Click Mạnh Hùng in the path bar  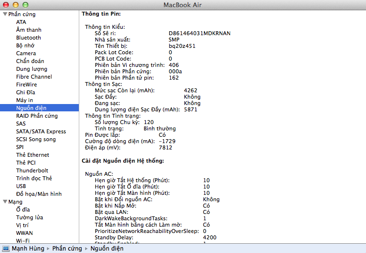pos(27,249)
